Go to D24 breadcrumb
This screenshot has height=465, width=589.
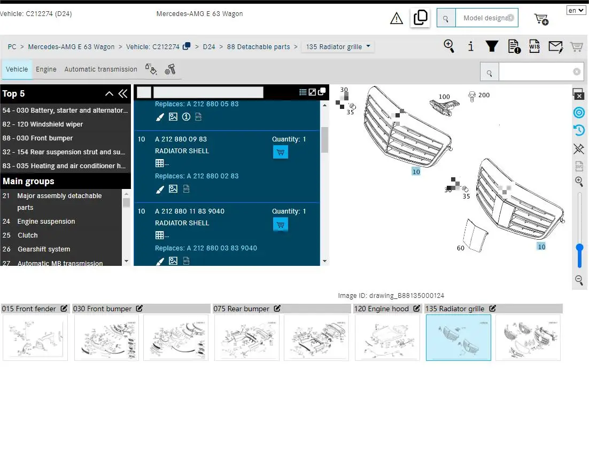pyautogui.click(x=209, y=46)
